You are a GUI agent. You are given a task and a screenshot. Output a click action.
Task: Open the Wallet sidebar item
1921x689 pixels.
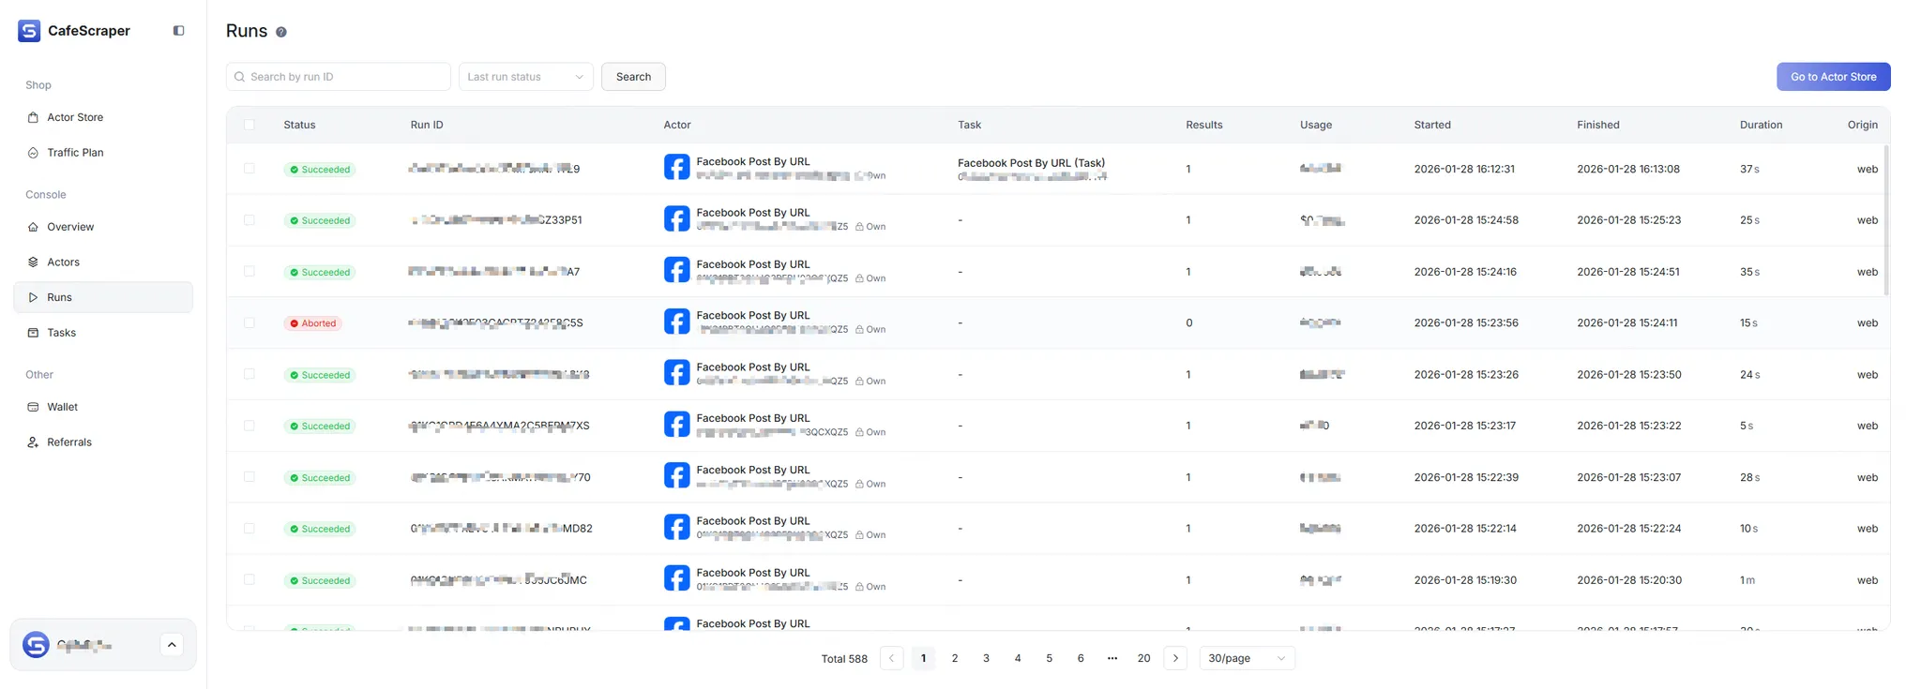103,407
